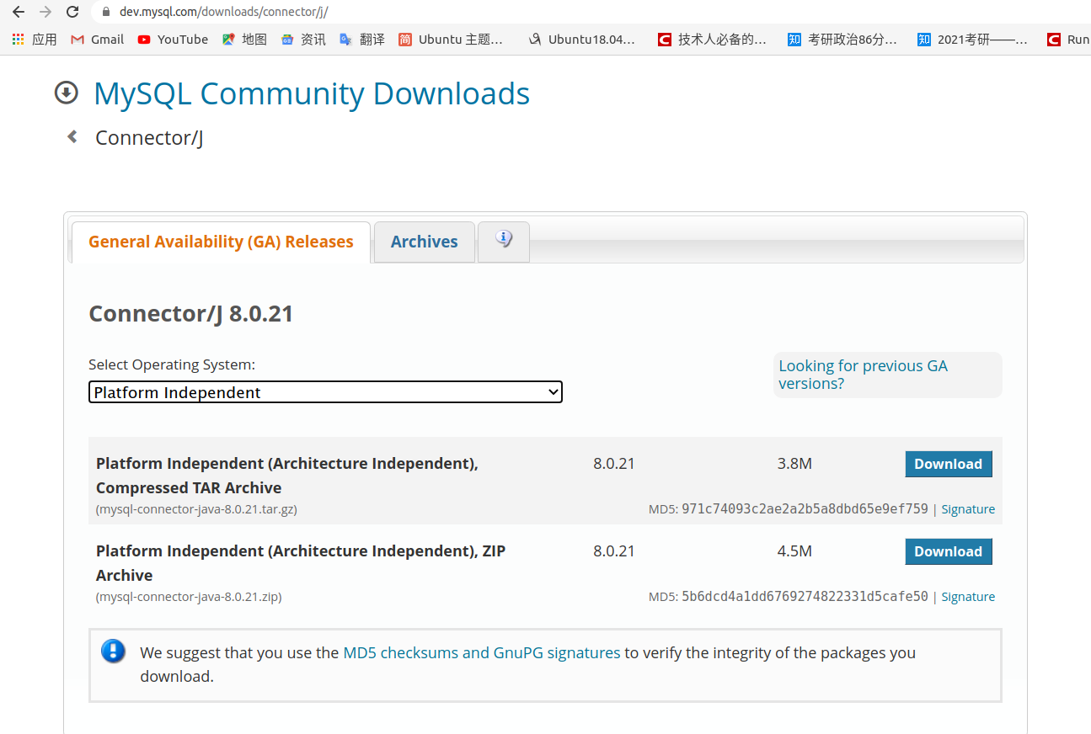Click Select Operating System label

pyautogui.click(x=172, y=364)
